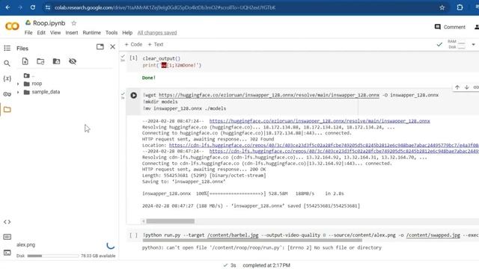The width and height of the screenshot is (479, 269).
Task: Bookmark this page with star icon
Action: (x=442, y=7)
